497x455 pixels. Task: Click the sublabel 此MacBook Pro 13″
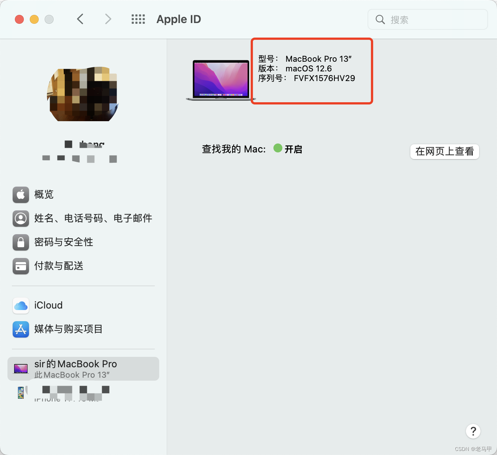(x=72, y=375)
